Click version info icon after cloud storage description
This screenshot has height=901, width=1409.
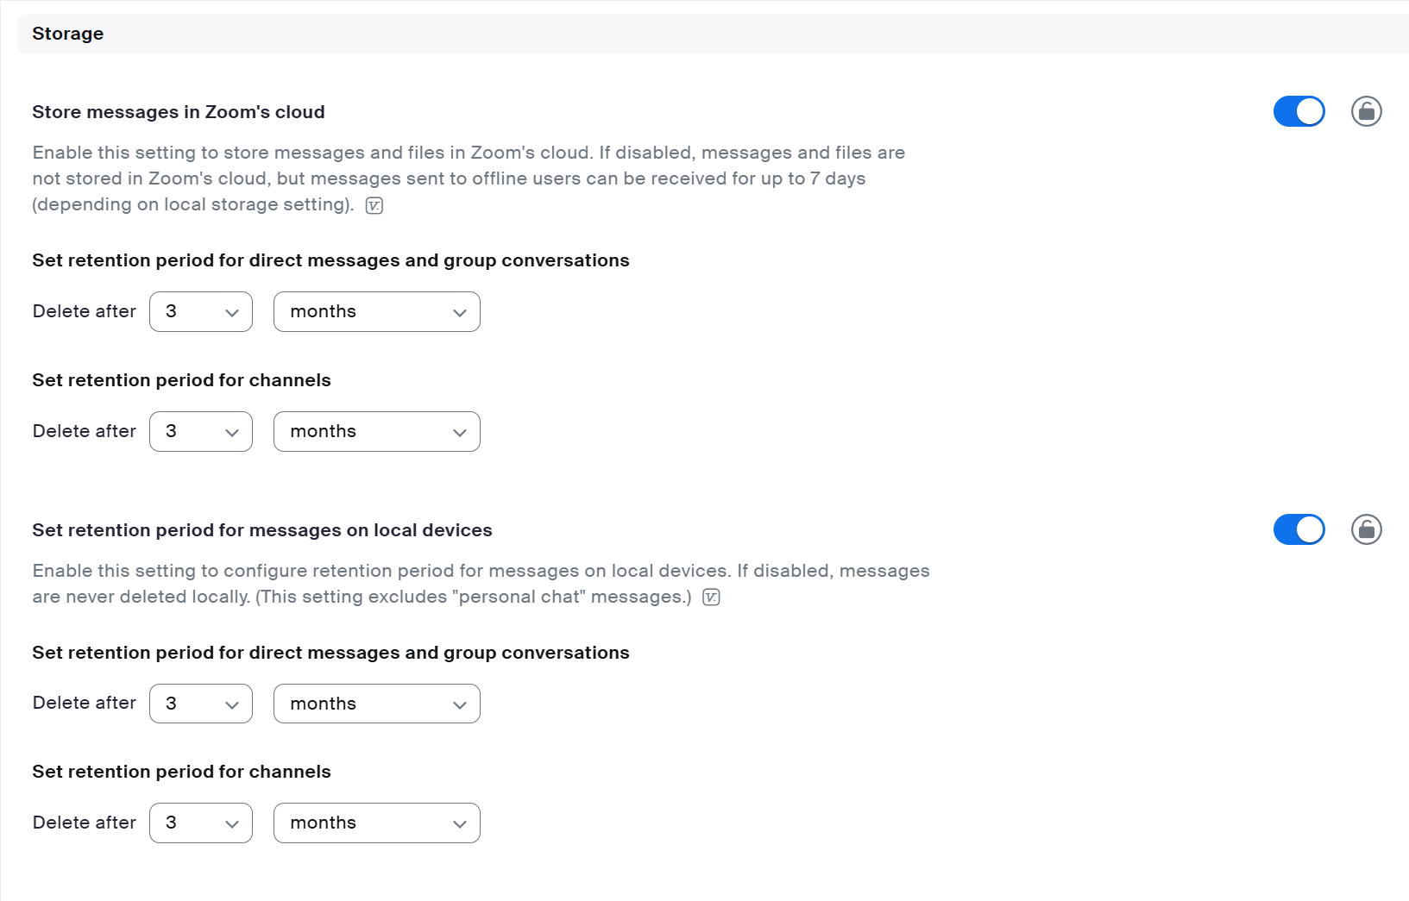pos(374,205)
